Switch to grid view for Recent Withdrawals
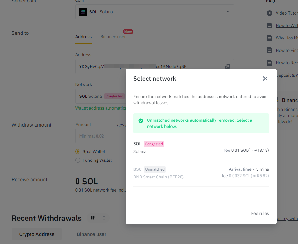This screenshot has height=244, width=298. point(93,218)
